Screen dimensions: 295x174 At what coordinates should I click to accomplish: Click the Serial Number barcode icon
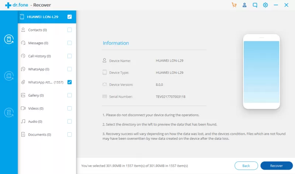point(104,97)
